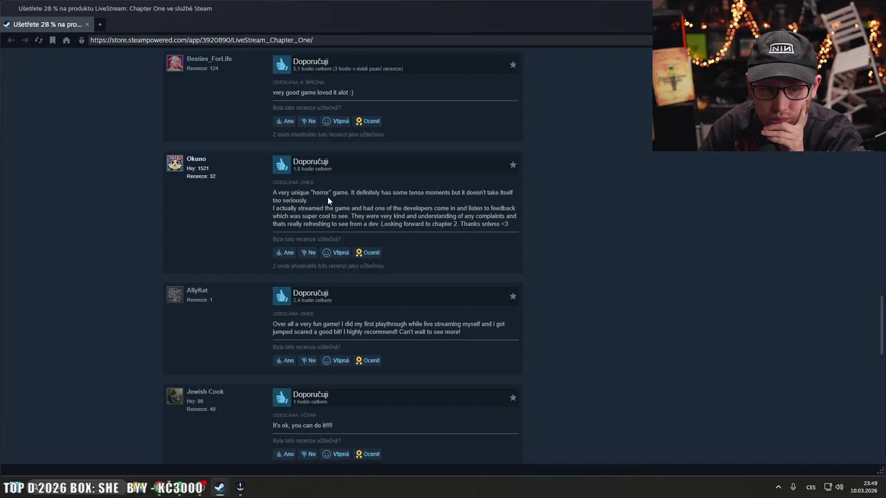Vote Ne on Jewish Cook review
The width and height of the screenshot is (886, 498).
tap(308, 454)
